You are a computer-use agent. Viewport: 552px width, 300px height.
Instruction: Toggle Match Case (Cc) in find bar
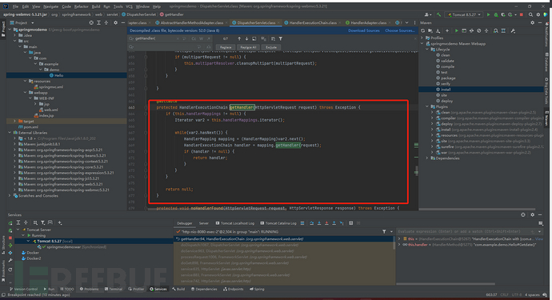[194, 38]
